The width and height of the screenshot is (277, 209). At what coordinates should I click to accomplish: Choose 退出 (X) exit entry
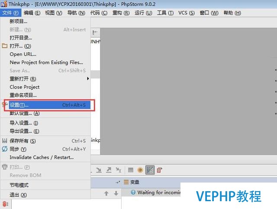pyautogui.click(x=45, y=195)
